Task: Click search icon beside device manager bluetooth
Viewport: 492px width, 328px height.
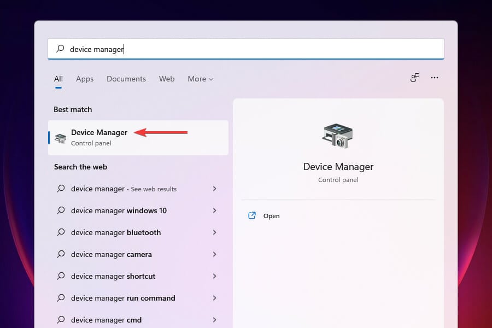Action: point(61,232)
